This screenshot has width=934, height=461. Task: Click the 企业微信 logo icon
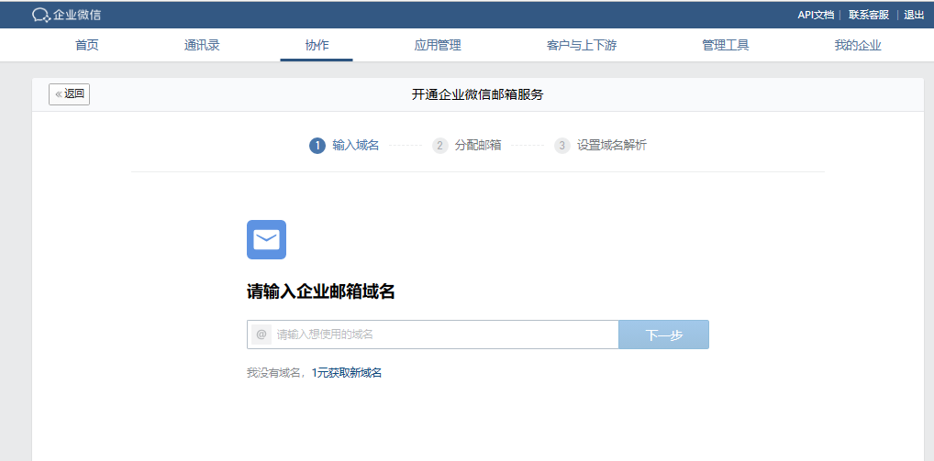pyautogui.click(x=40, y=15)
